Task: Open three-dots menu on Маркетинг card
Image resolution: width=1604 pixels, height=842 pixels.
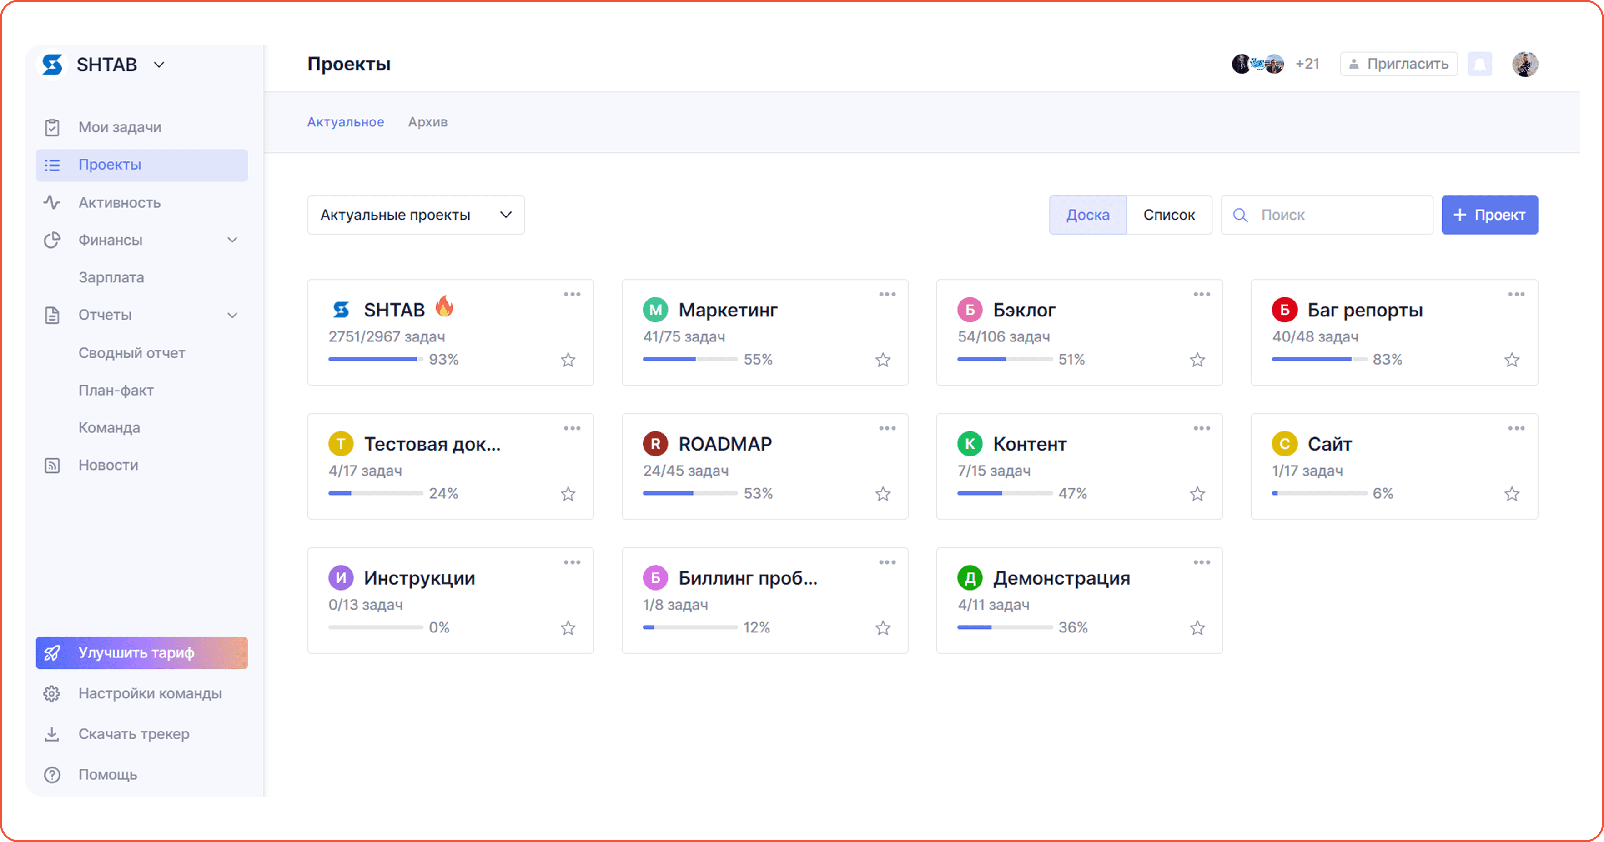Action: (x=887, y=294)
